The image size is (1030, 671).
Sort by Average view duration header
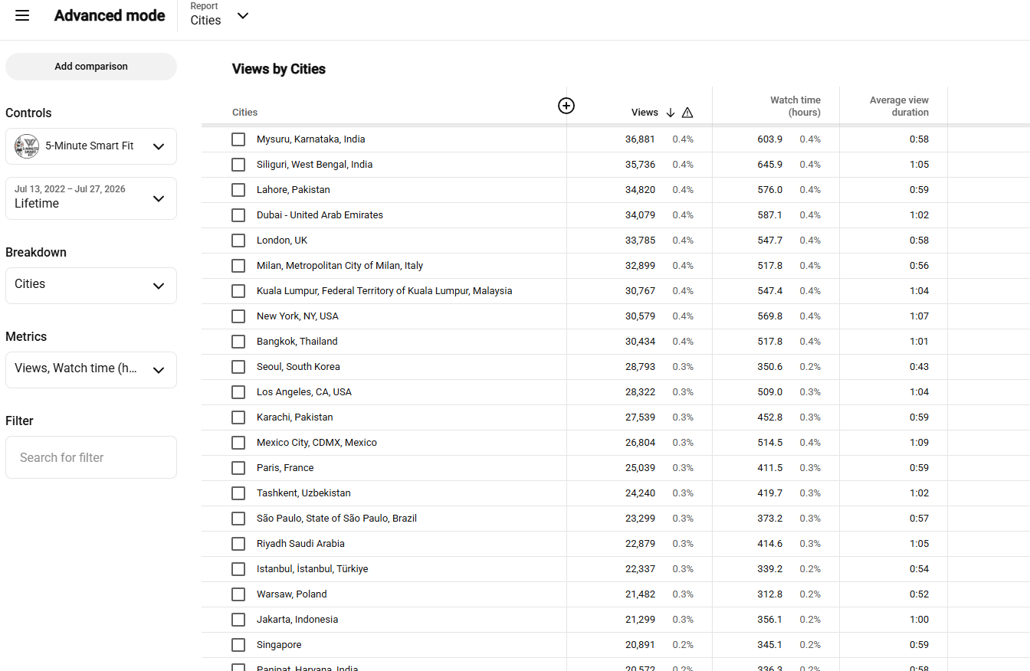(899, 106)
